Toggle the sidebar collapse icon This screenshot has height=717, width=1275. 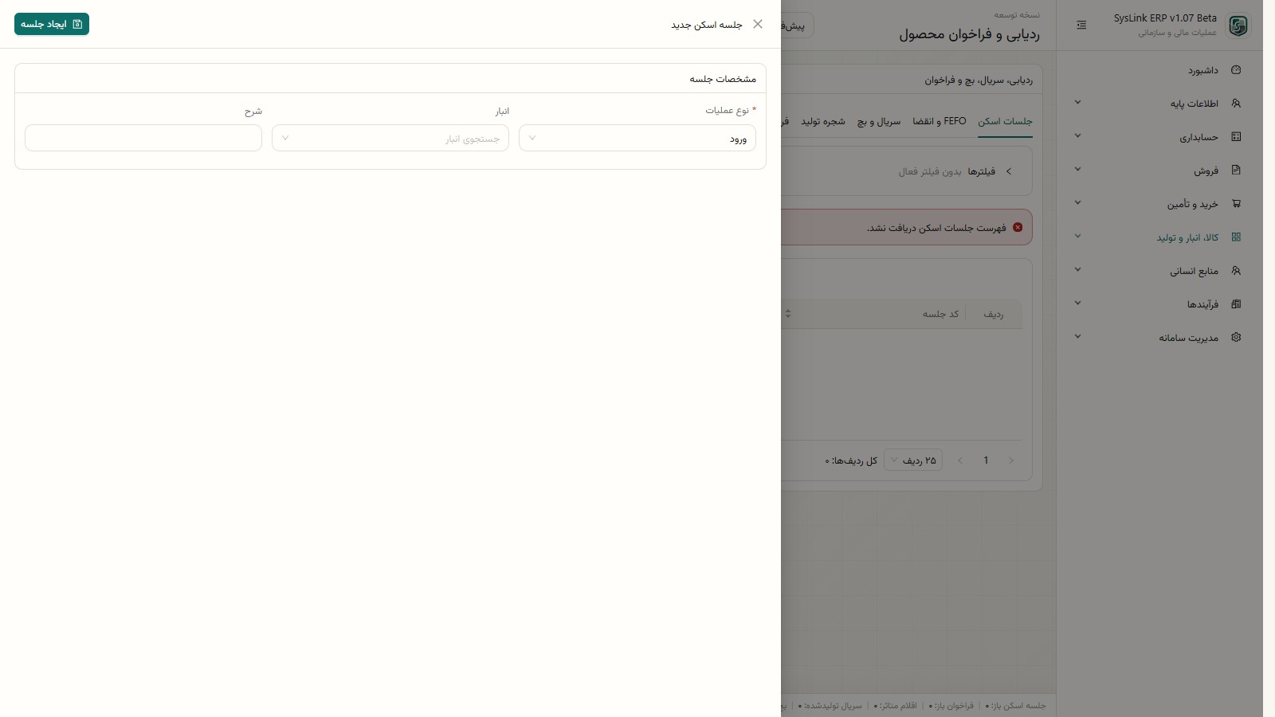pos(1081,25)
